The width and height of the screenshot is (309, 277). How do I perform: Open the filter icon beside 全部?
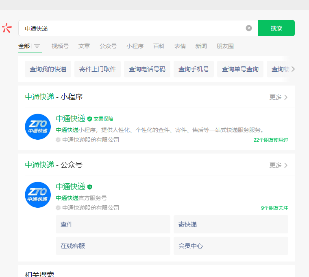(37, 46)
